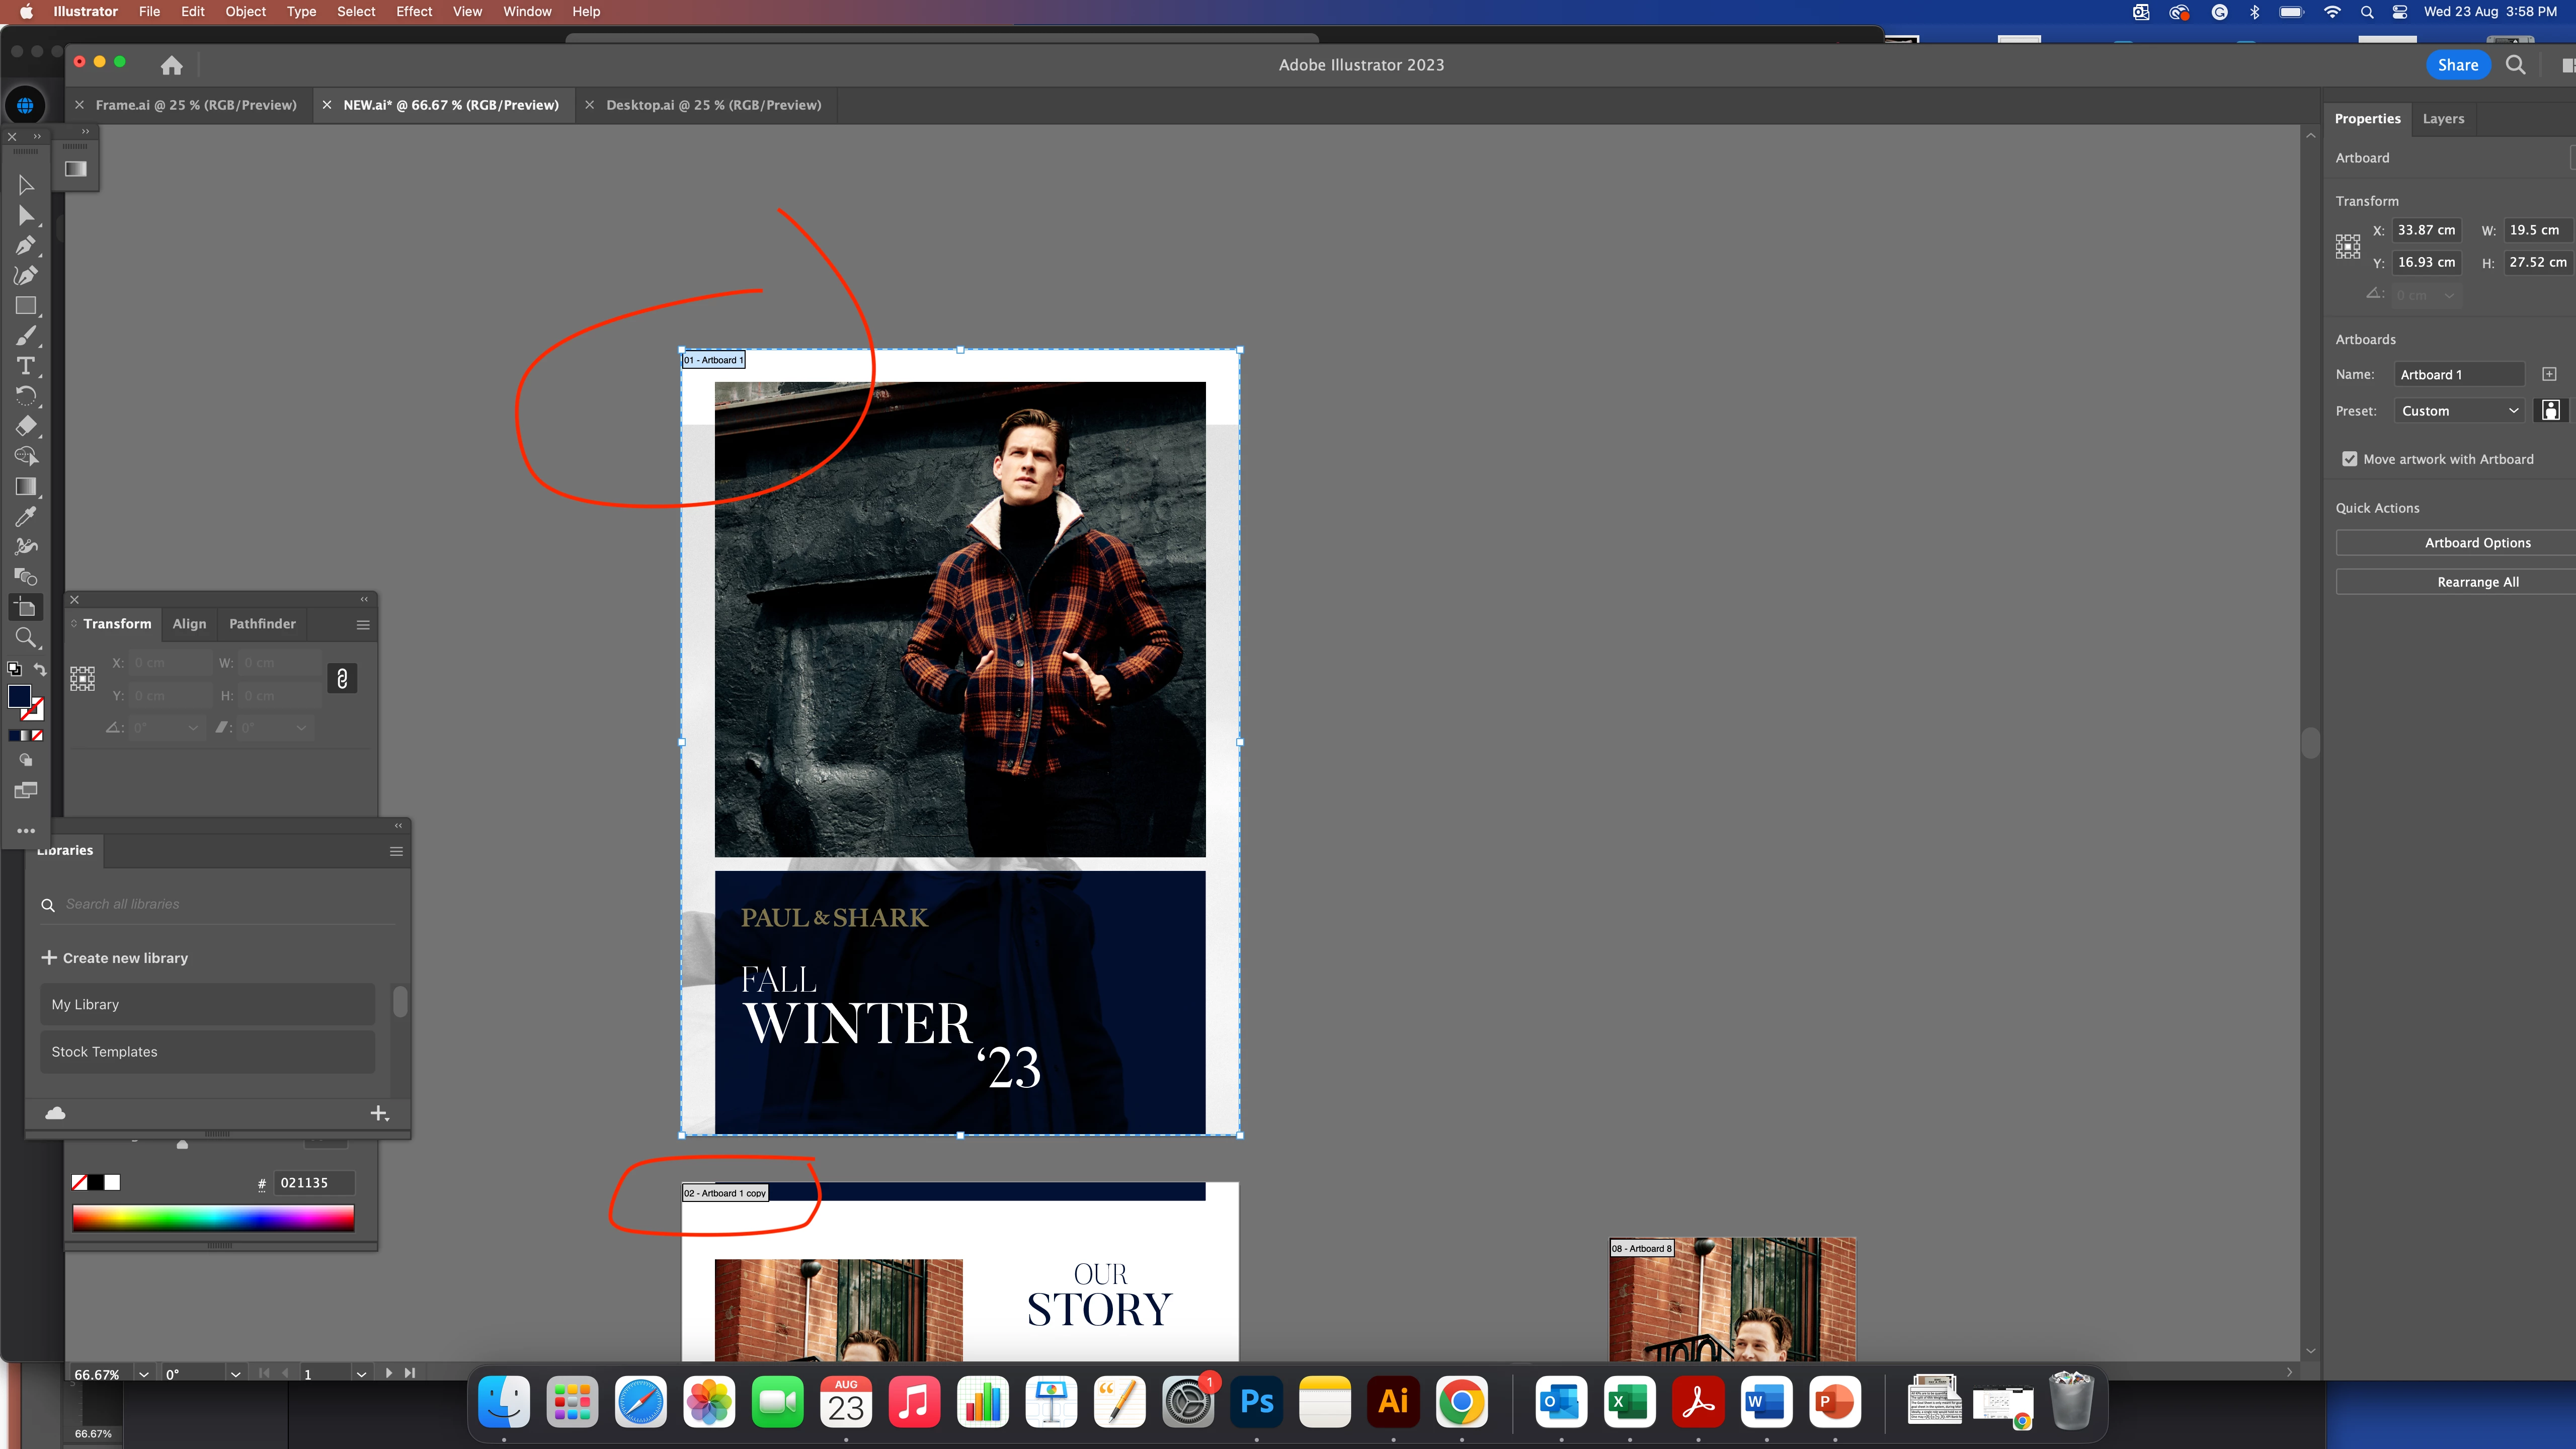Open the zoom level dropdown in status bar
The image size is (2576, 1449).
[144, 1374]
